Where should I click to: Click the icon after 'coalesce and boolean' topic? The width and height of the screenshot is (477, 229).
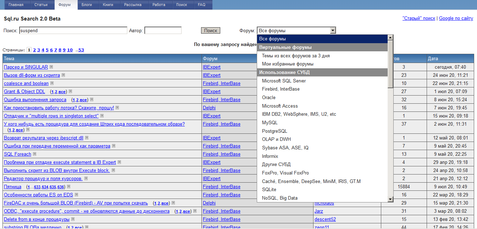pyautogui.click(x=52, y=83)
